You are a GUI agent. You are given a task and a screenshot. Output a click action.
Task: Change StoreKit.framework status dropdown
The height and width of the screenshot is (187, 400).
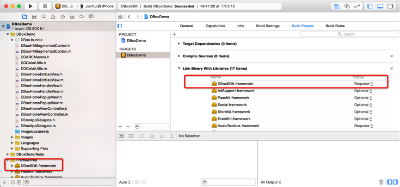click(363, 112)
